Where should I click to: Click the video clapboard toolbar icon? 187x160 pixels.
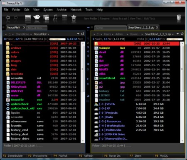pyautogui.click(x=64, y=18)
